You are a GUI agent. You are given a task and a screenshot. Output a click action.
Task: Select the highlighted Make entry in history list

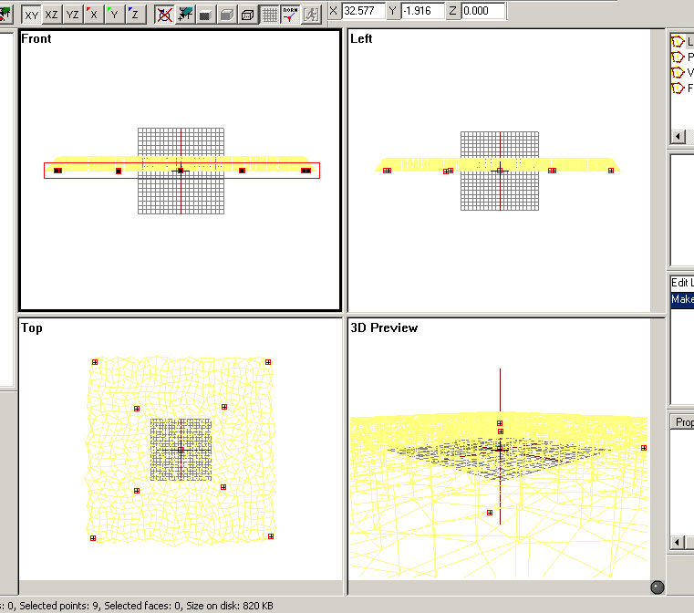pyautogui.click(x=682, y=299)
